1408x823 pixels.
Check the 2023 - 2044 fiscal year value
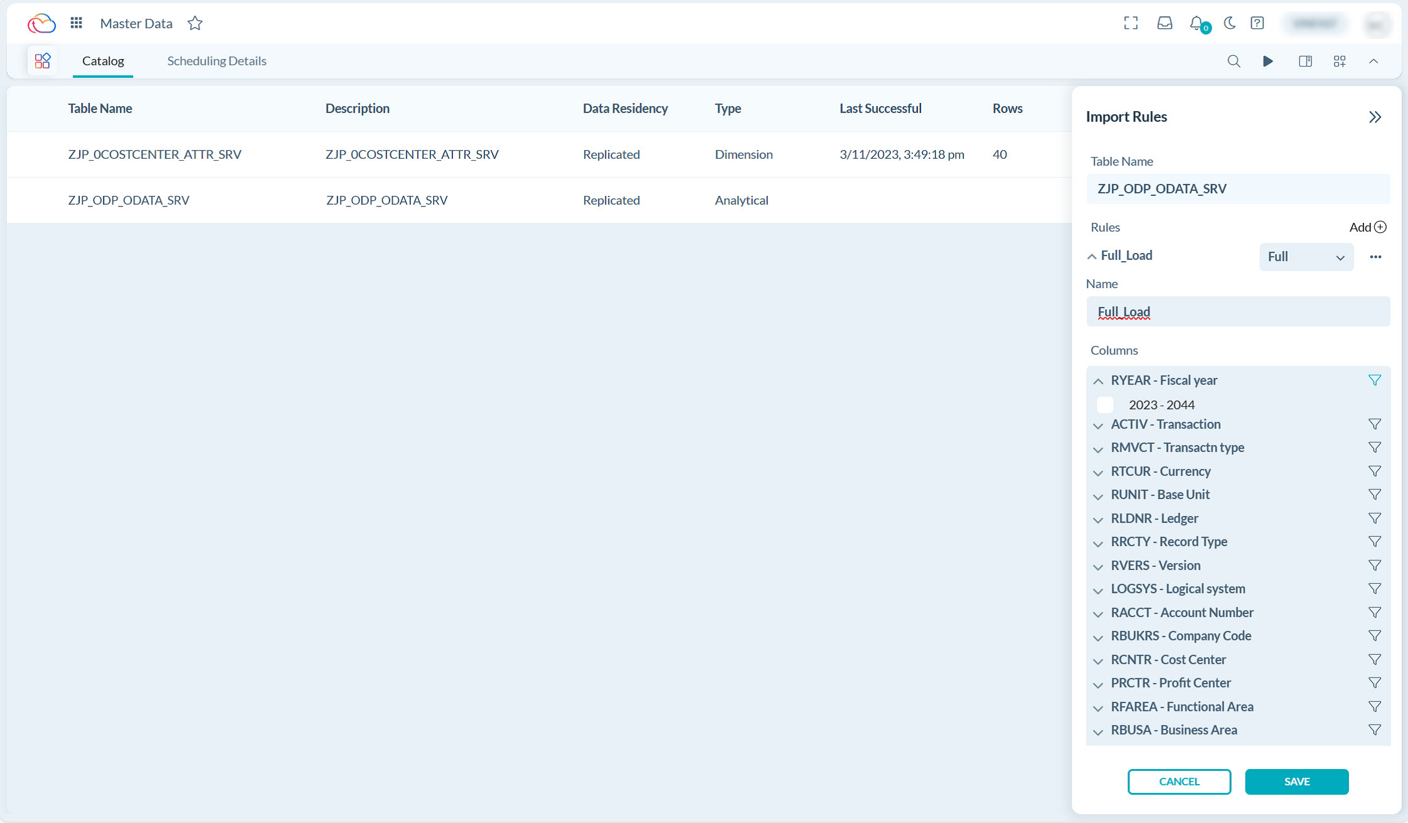(x=1105, y=405)
